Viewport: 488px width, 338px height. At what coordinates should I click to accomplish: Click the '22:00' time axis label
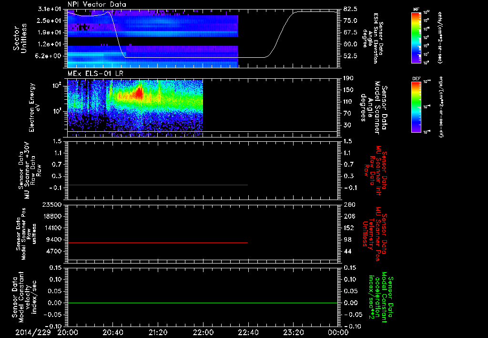coord(203,333)
